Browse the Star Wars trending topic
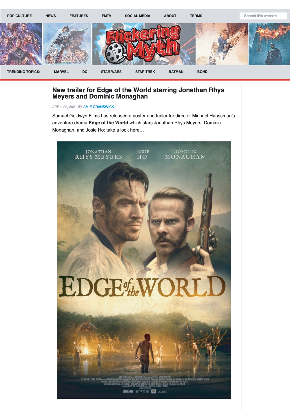This screenshot has width=290, height=410. click(x=111, y=72)
